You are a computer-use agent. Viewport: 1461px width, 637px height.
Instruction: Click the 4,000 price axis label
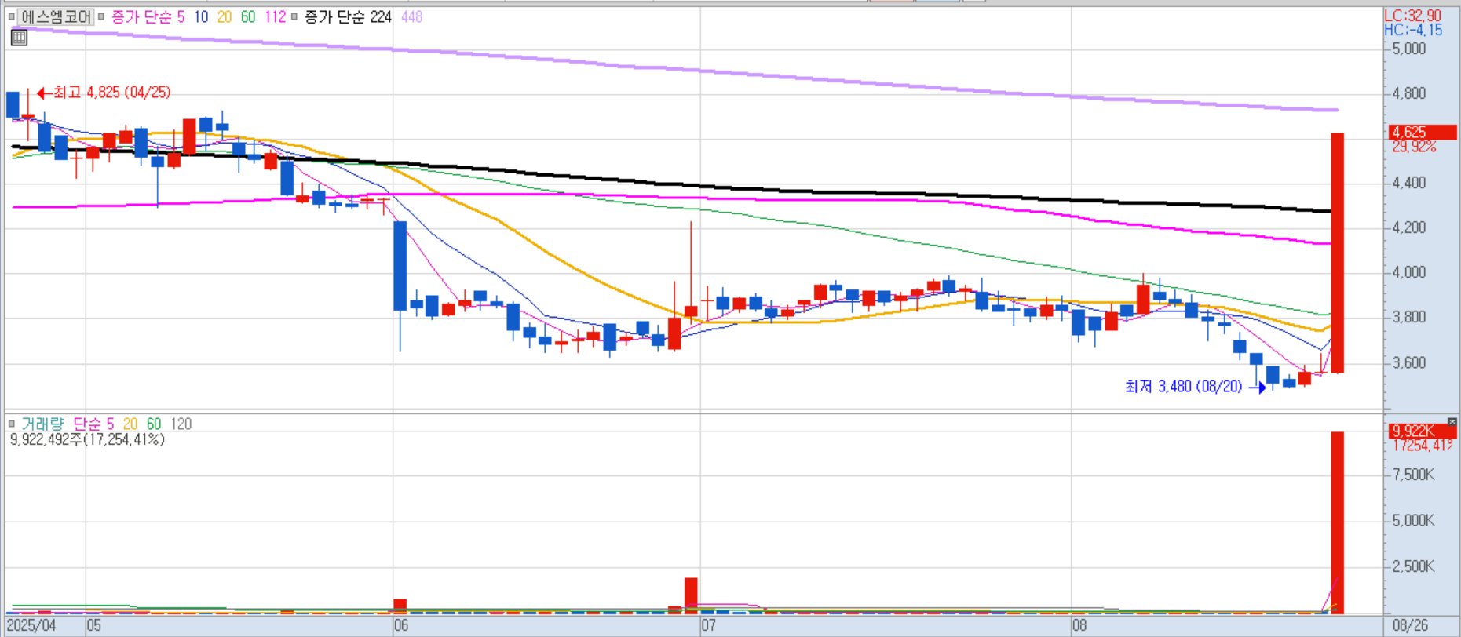coord(1408,272)
